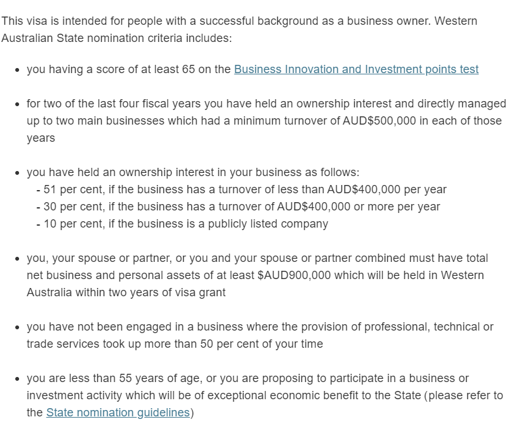
Task: Click the 'Australian State nomination criteria includes' line
Action: click(116, 38)
